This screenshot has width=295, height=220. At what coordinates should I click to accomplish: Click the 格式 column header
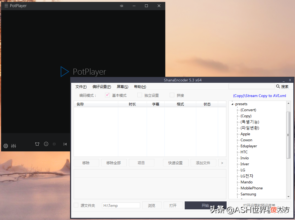180,104
